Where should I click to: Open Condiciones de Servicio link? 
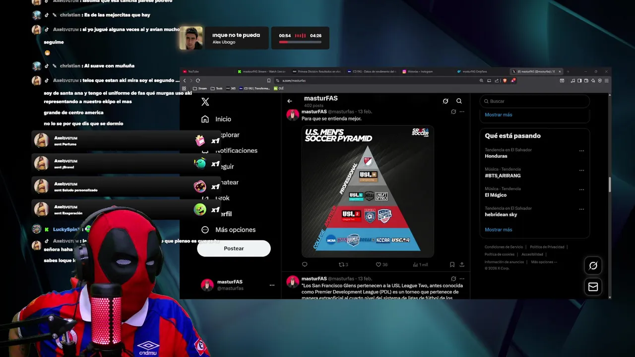(x=504, y=247)
